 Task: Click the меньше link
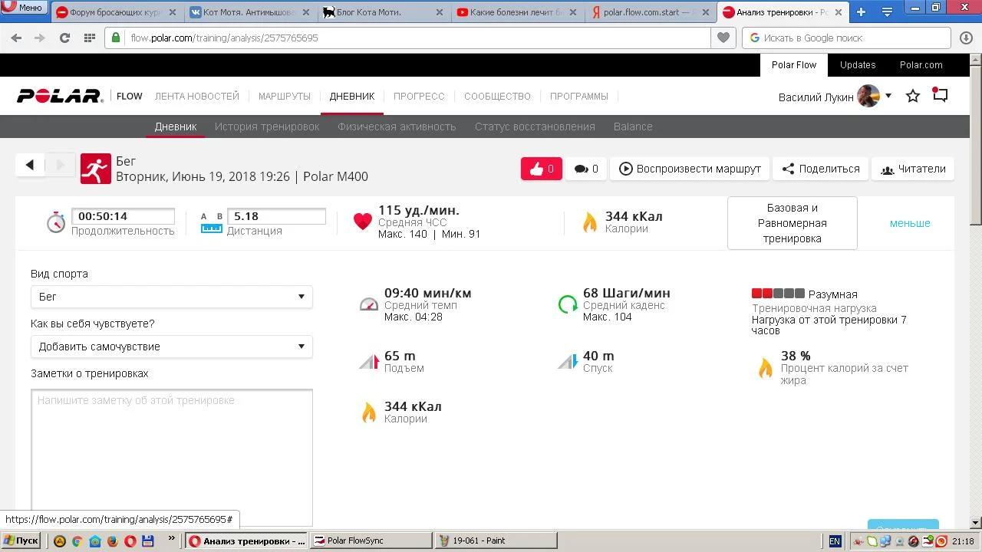pyautogui.click(x=910, y=223)
